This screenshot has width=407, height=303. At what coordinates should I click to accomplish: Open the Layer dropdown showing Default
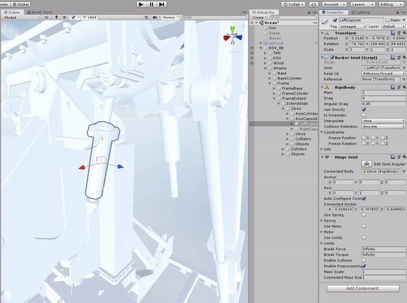click(x=393, y=26)
